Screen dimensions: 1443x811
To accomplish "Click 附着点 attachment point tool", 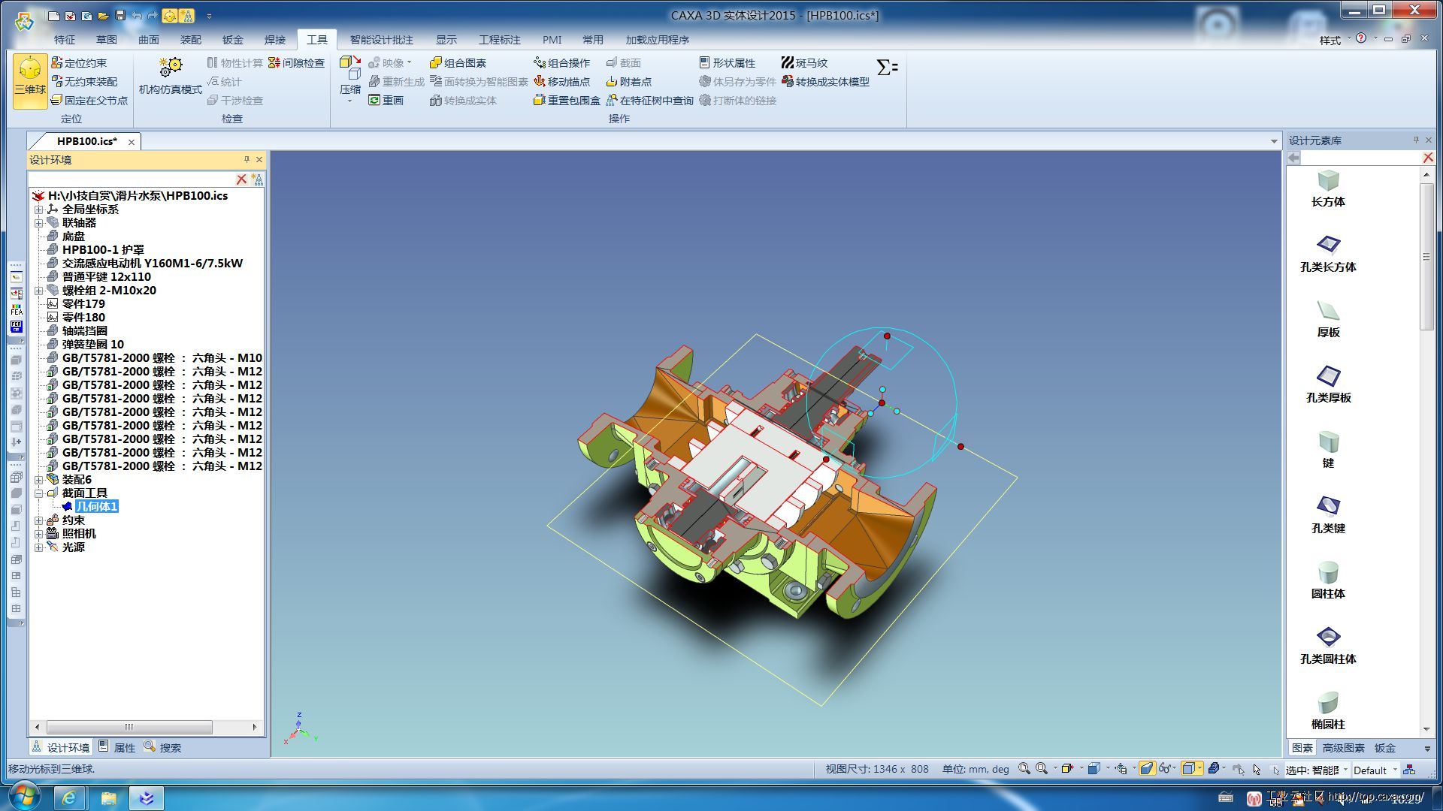I will (x=629, y=82).
